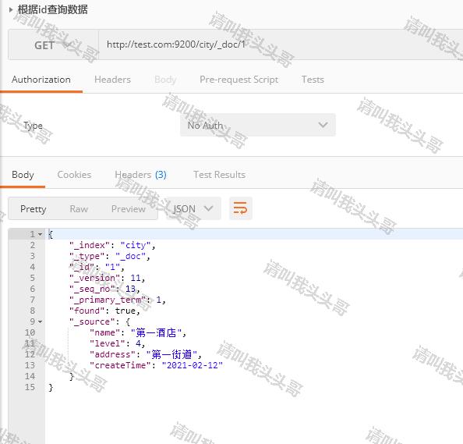Open the request Body tab
Viewport: 463px width, 444px height.
165,80
